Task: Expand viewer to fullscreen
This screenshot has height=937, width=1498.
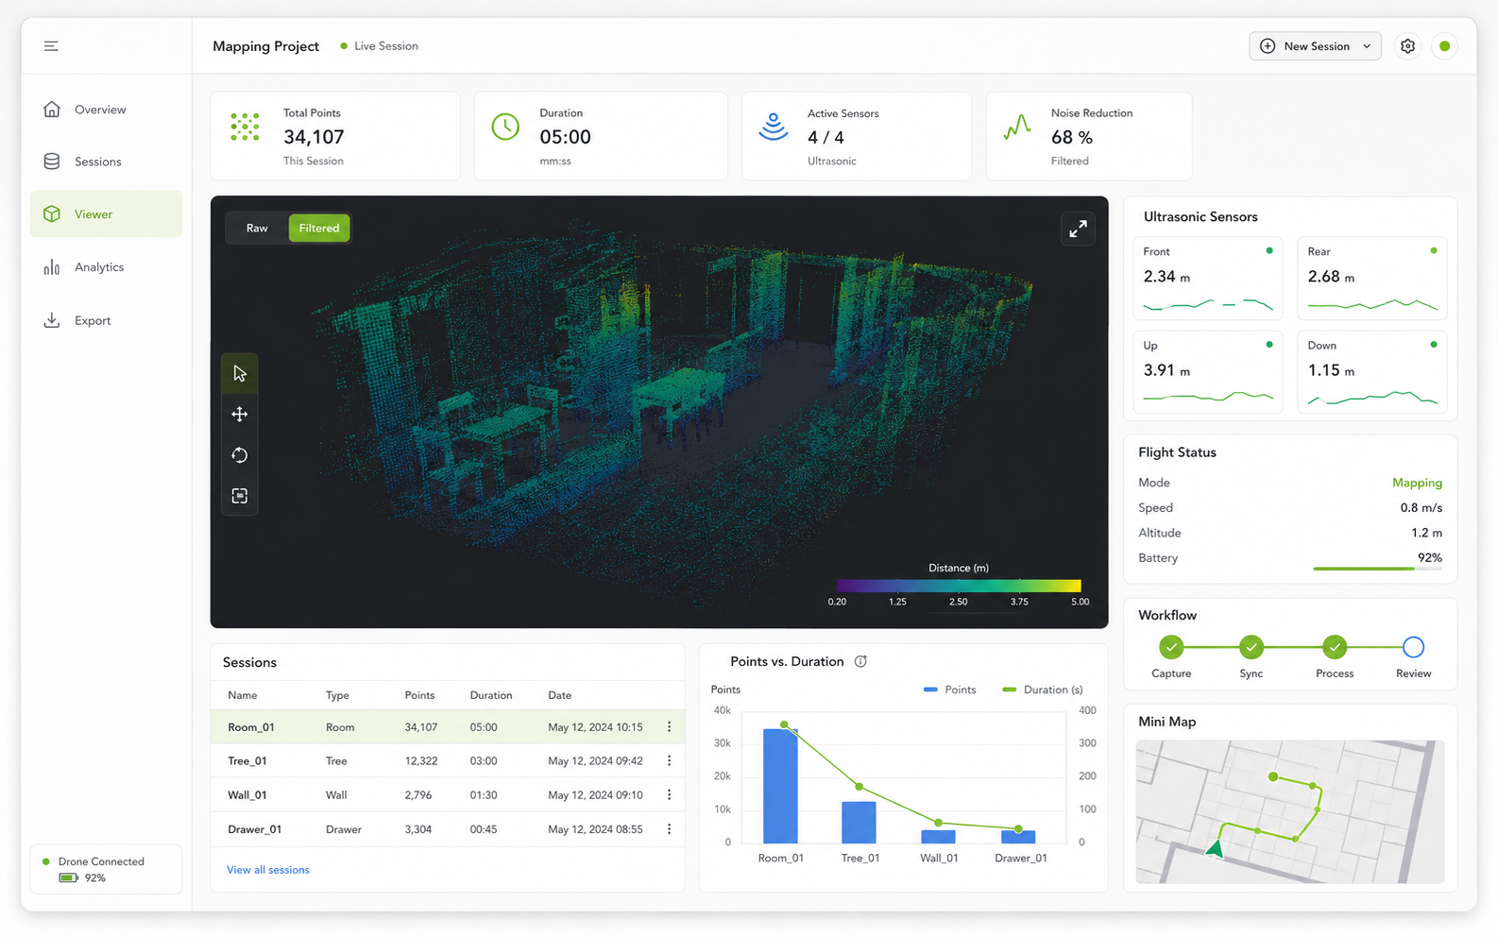Action: click(1078, 229)
